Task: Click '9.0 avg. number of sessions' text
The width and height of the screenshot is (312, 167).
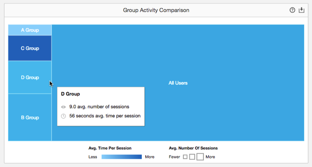Action: (99, 107)
